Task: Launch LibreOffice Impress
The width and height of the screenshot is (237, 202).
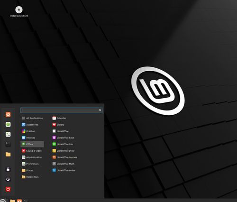Action: click(x=64, y=157)
